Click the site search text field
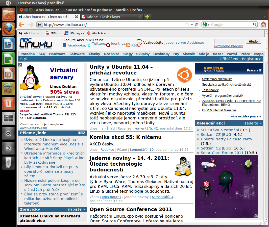 tap(230, 41)
